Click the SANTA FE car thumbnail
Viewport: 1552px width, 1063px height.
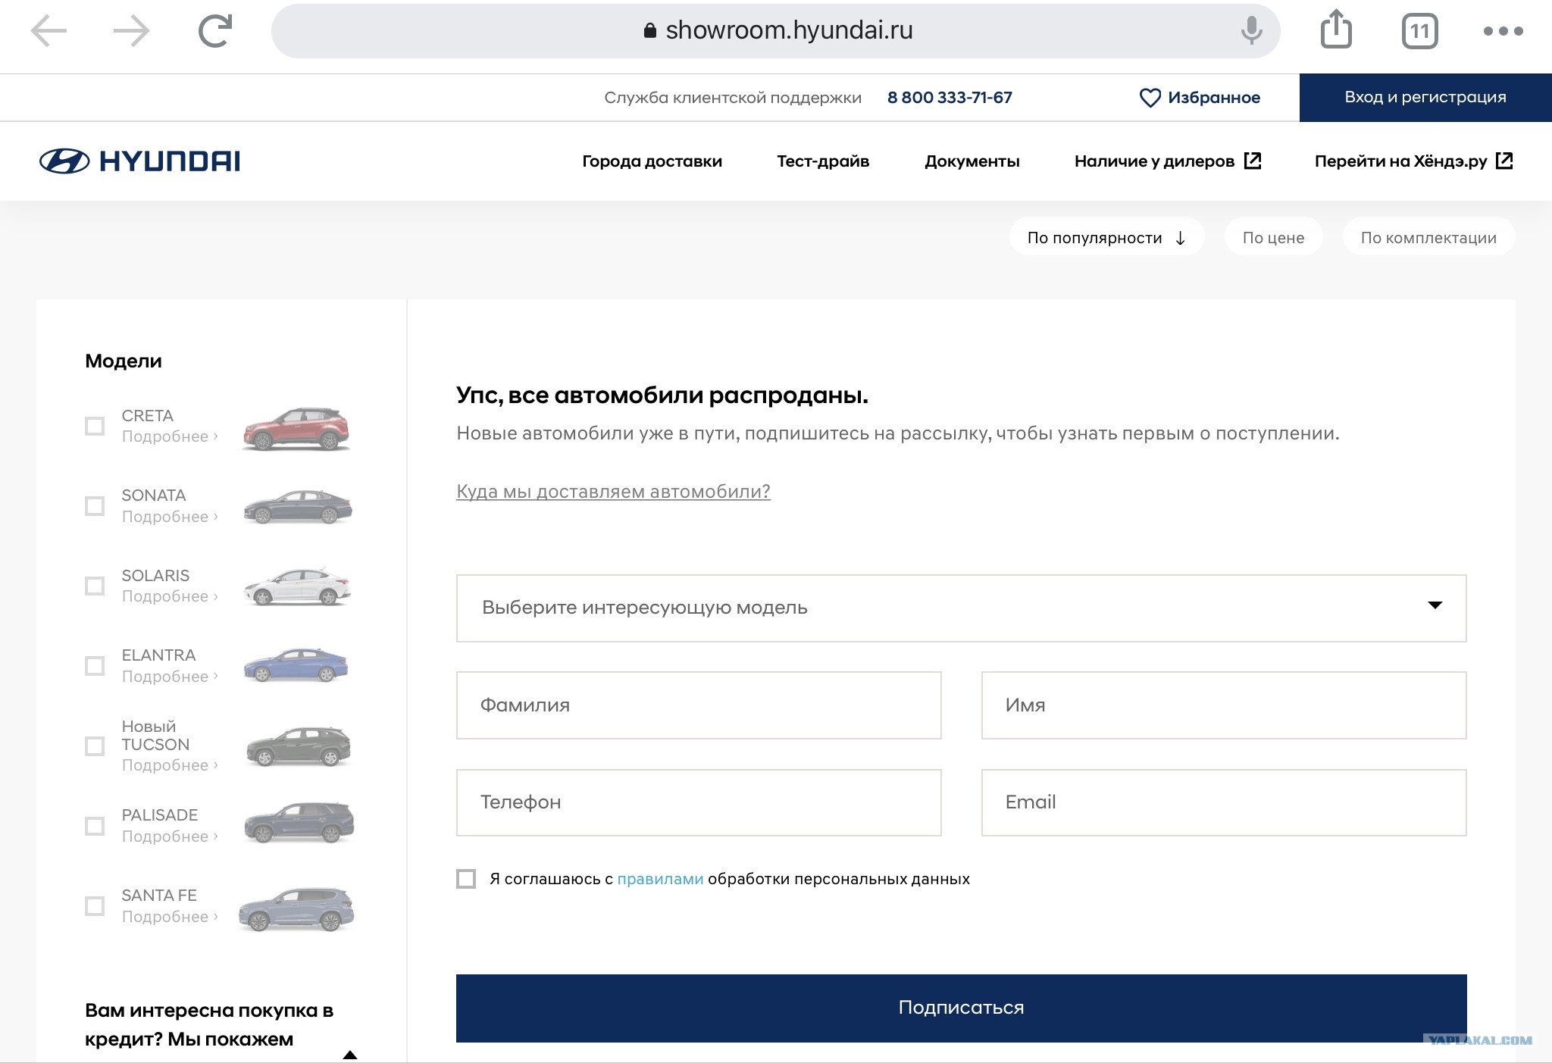[296, 909]
